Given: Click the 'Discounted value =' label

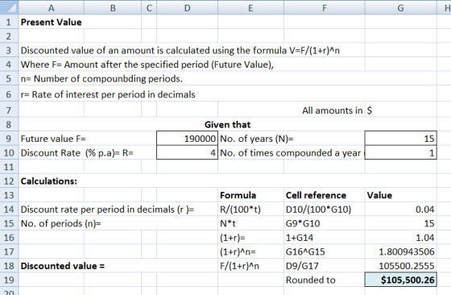Looking at the screenshot, I should click(x=63, y=266).
